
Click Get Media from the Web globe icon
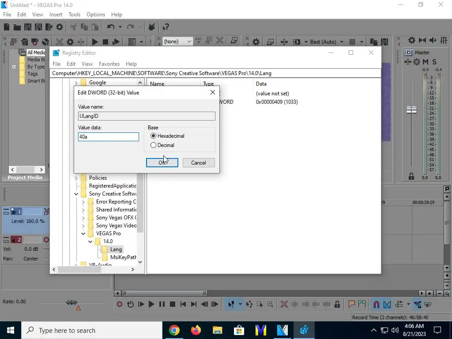45,42
